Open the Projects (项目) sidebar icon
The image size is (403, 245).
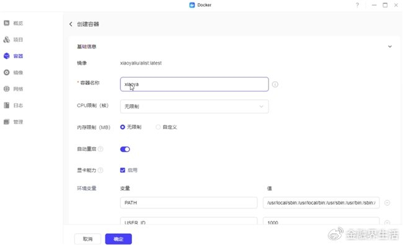coord(7,40)
